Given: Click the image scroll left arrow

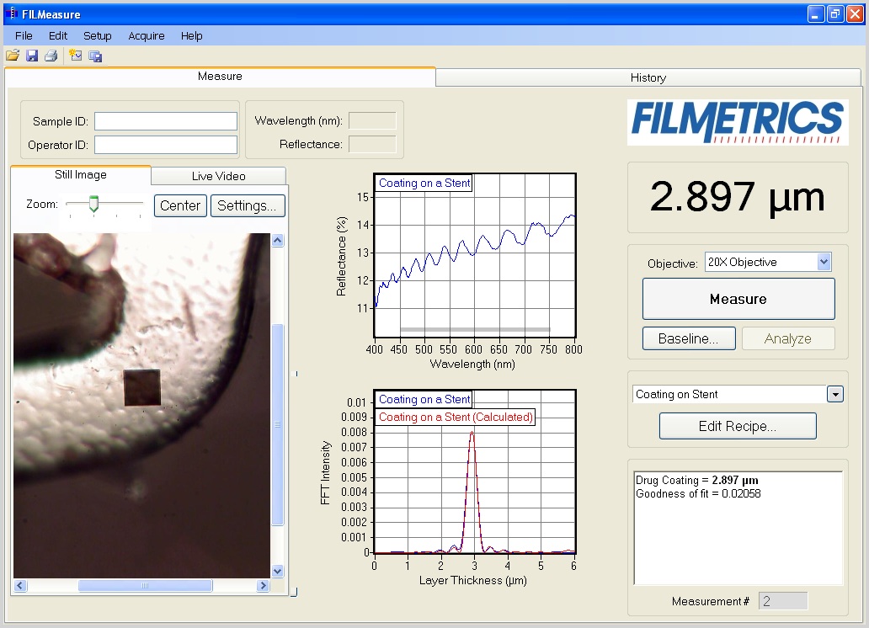Looking at the screenshot, I should (20, 585).
